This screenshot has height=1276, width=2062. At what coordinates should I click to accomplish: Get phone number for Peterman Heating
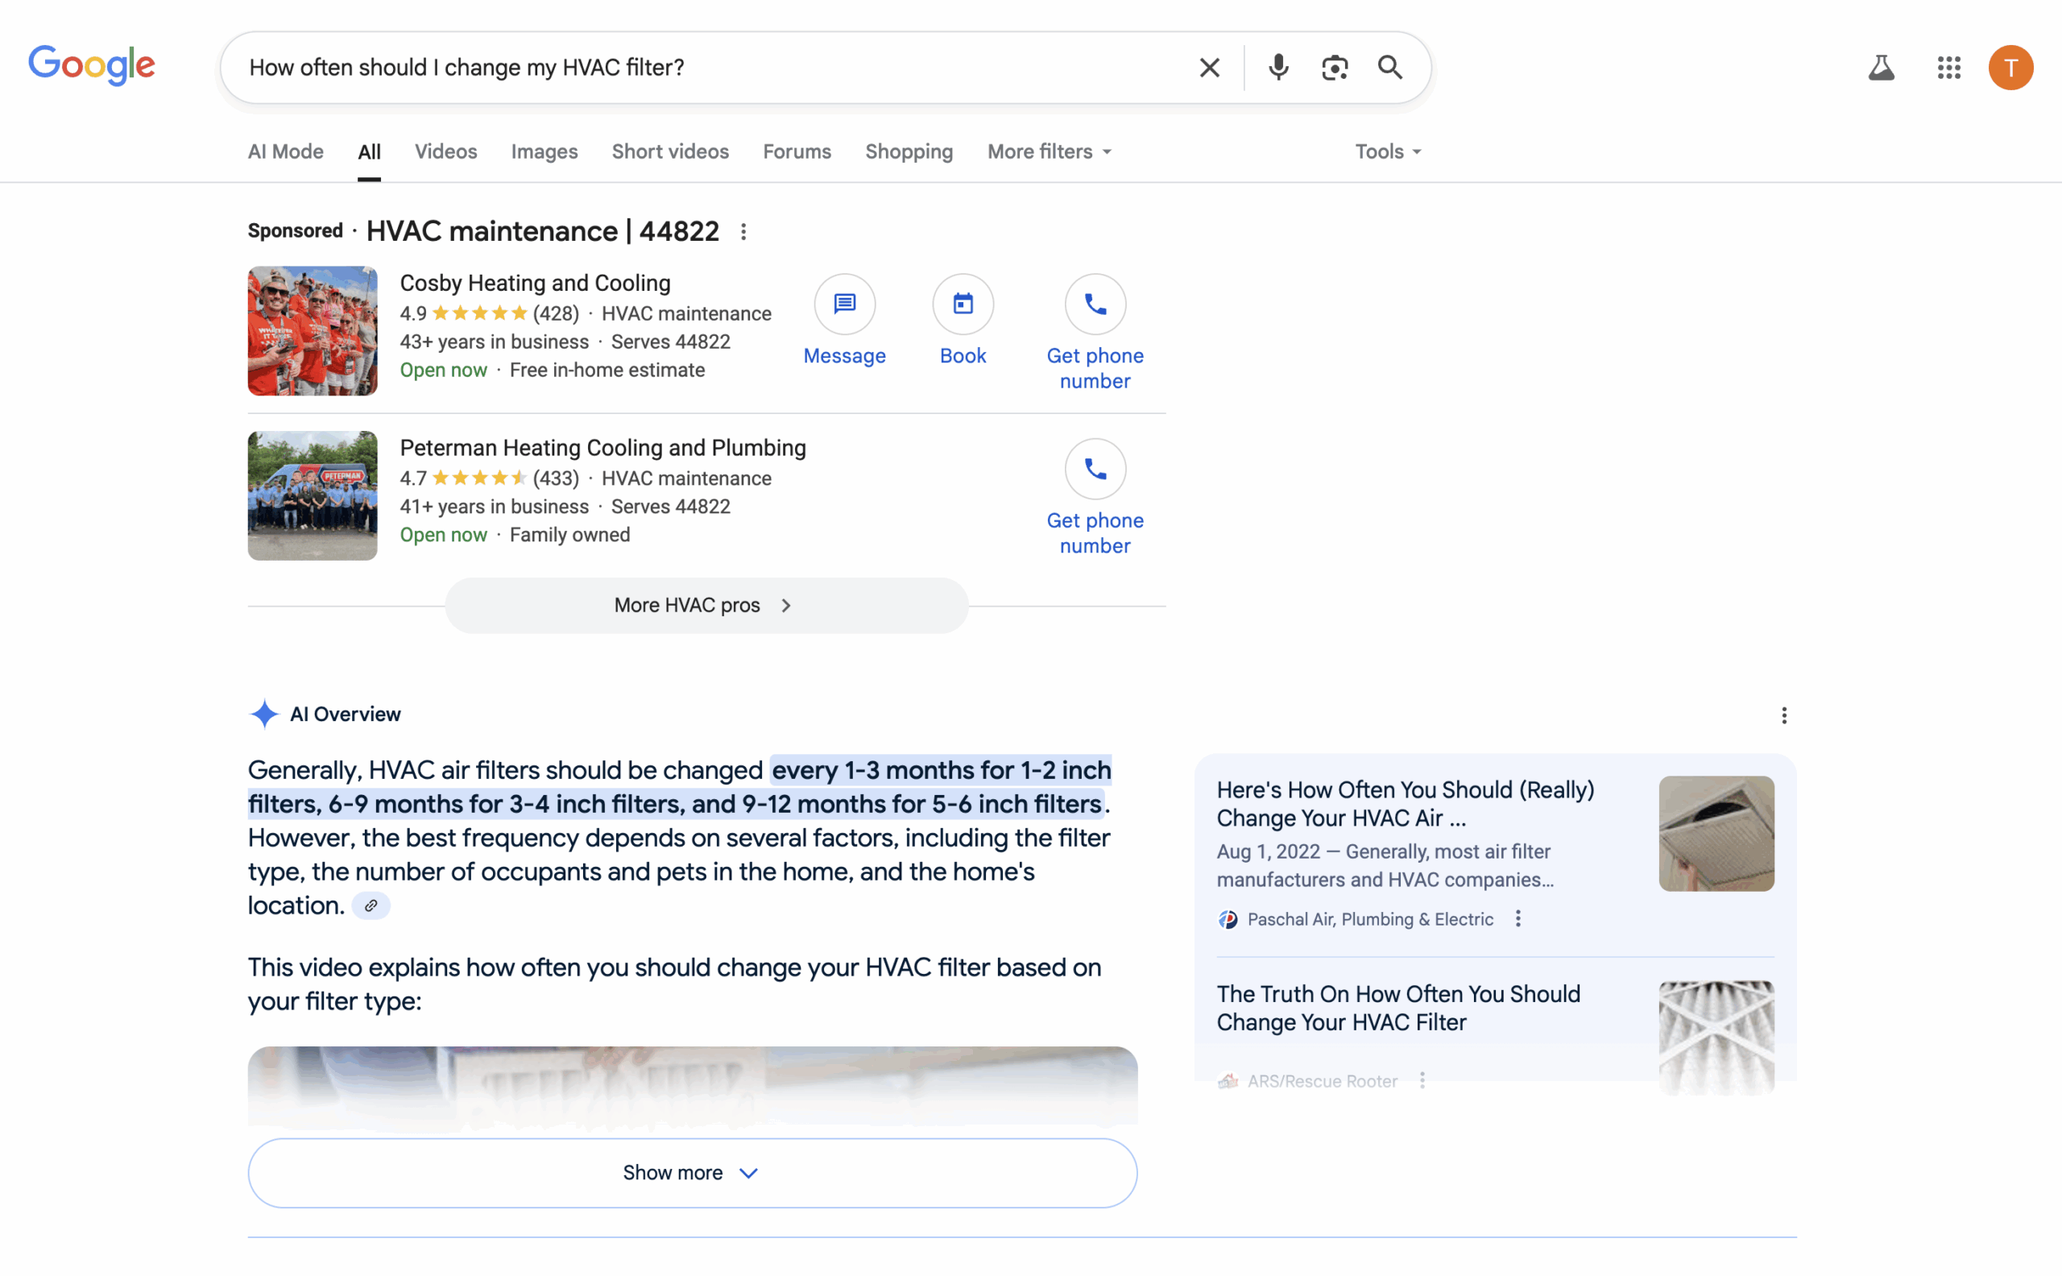pos(1095,497)
